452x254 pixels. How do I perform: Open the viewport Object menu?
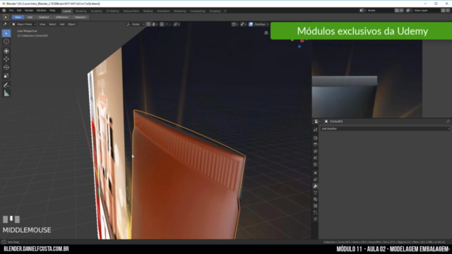[71, 25]
